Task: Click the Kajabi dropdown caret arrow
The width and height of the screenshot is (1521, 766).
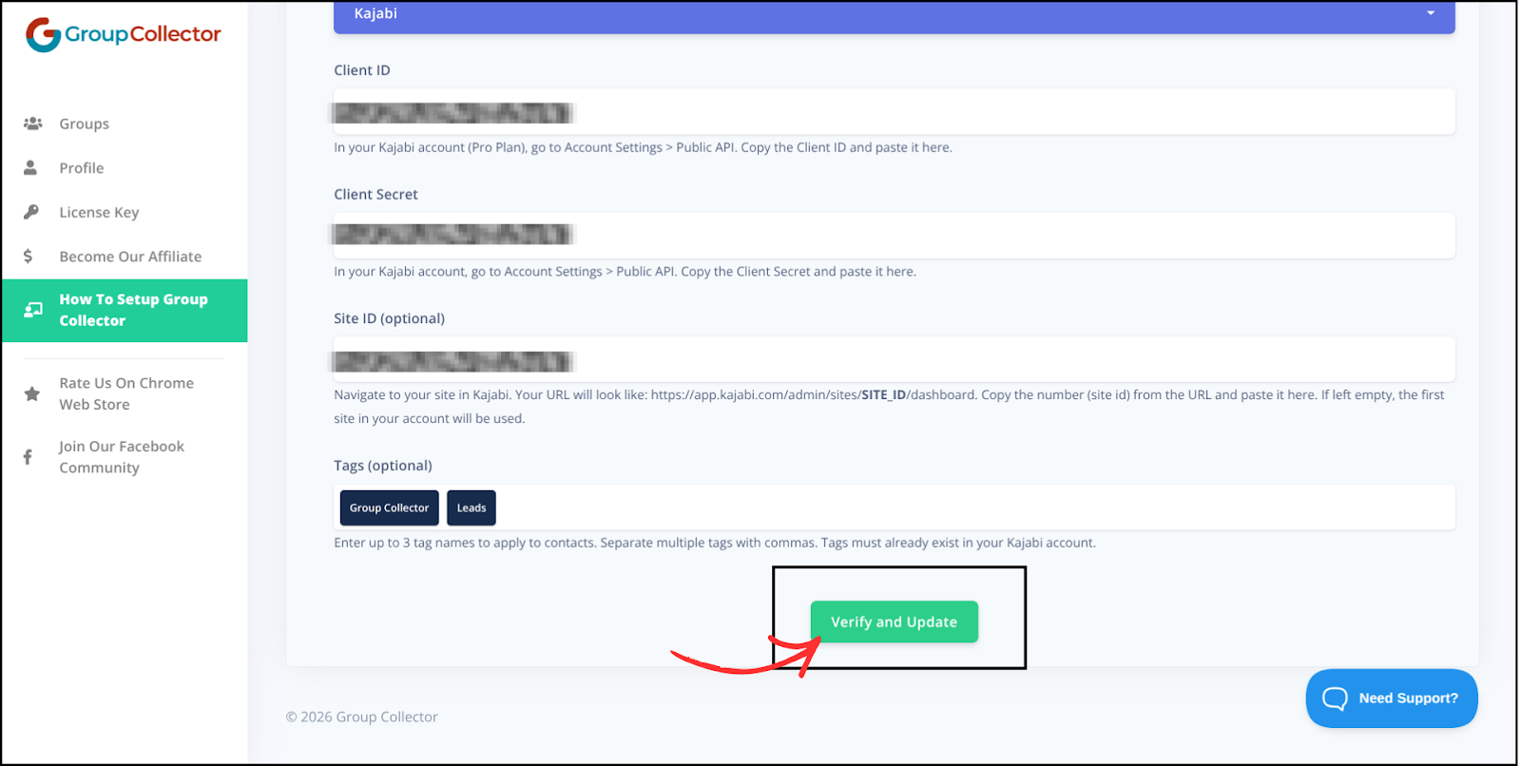Action: [x=1431, y=13]
